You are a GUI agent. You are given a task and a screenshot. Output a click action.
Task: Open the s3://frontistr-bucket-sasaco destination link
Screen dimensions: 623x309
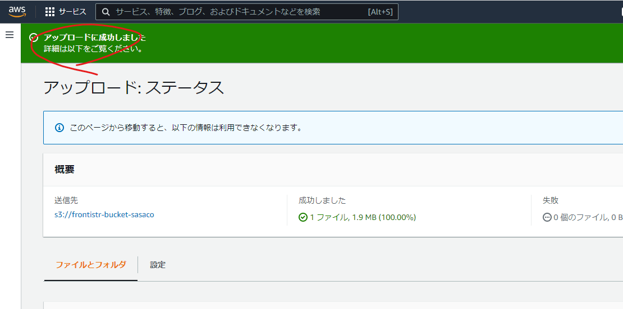click(x=104, y=215)
